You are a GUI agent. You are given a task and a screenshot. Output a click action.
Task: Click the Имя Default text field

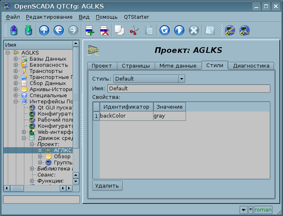click(189, 89)
